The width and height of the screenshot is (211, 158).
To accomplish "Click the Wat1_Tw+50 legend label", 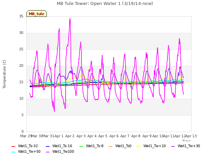I will pos(29,151).
